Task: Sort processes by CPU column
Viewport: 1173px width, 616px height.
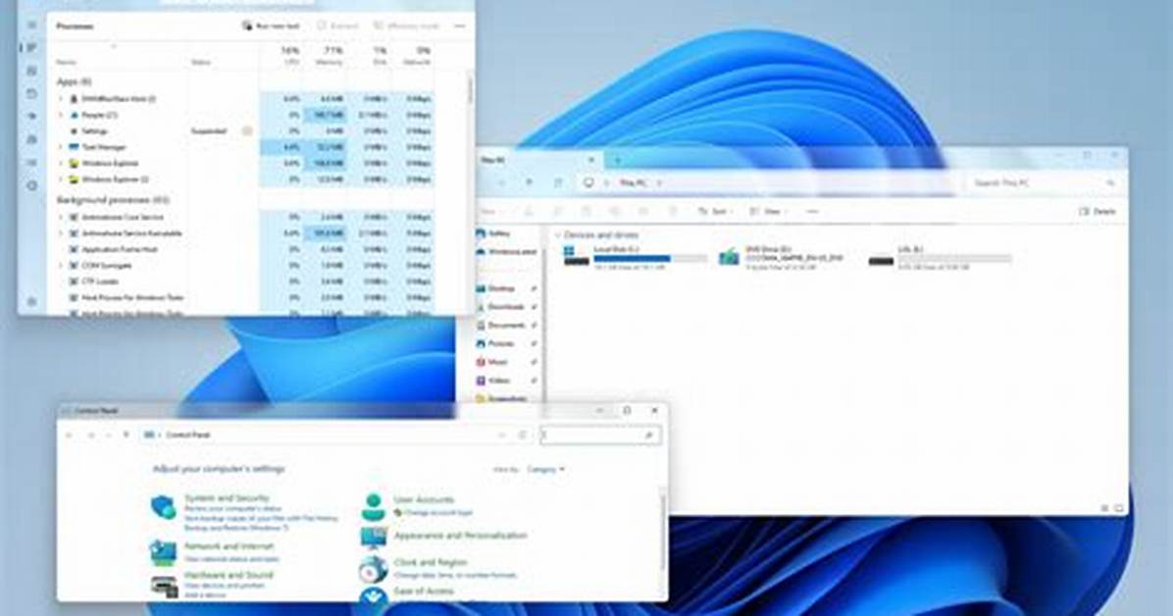Action: (290, 56)
